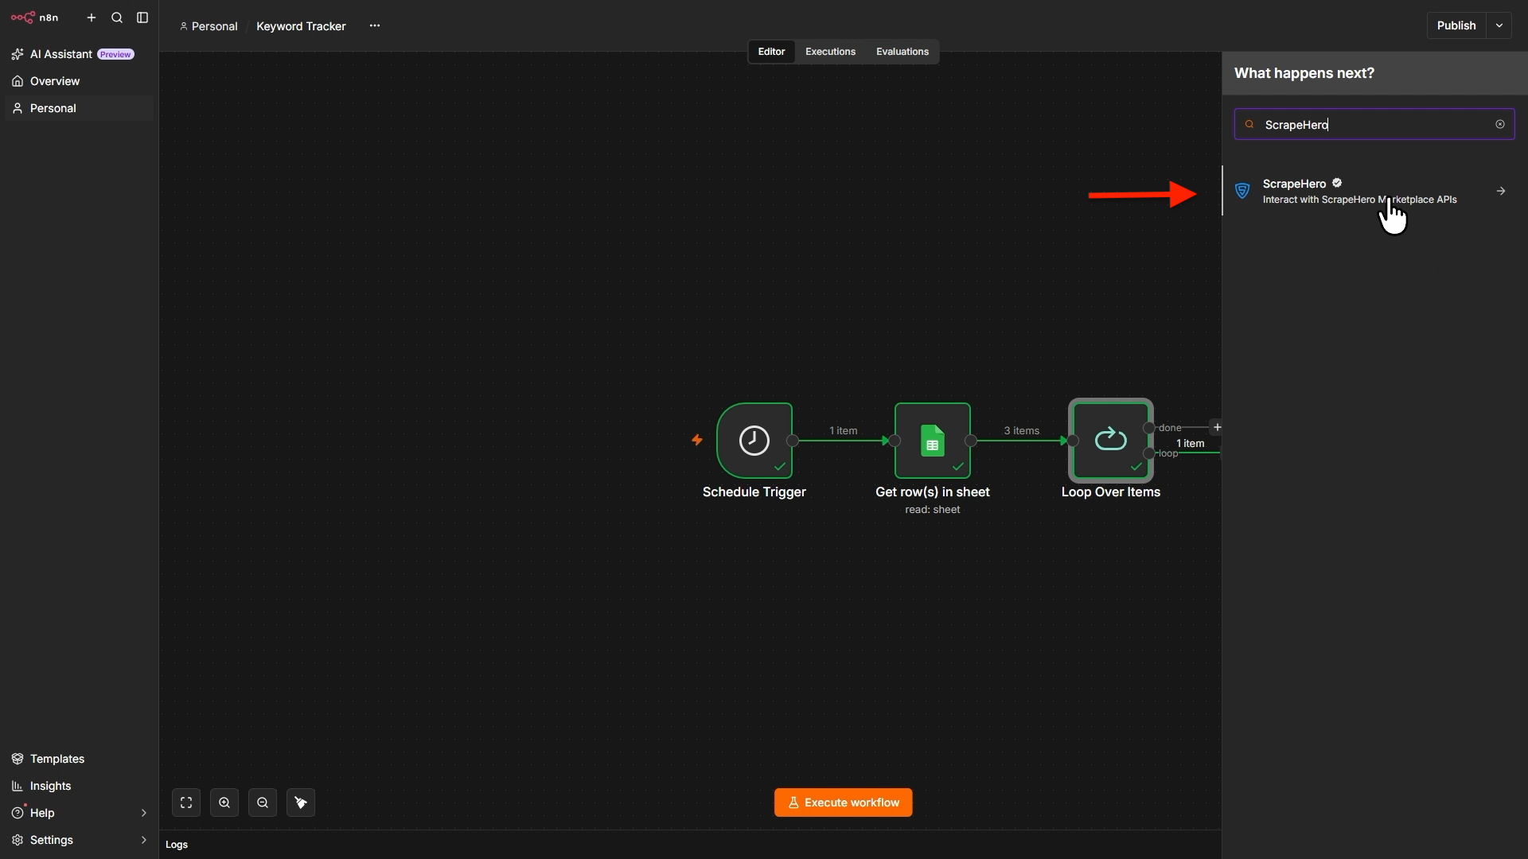Screen dimensions: 1528x859
Task: Click trigger lightning bolt icon
Action: [x=697, y=440]
